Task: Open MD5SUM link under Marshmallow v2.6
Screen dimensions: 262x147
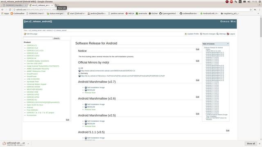Action: point(91,107)
